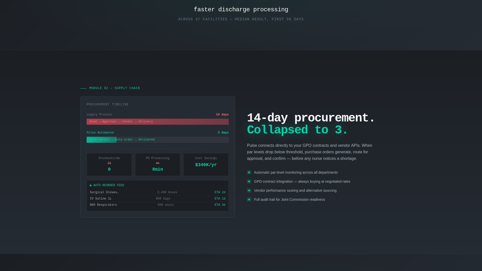The image size is (482, 271).
Task: Open the PO Processing stat card
Action: (158, 165)
